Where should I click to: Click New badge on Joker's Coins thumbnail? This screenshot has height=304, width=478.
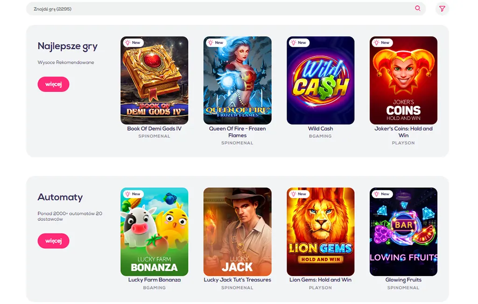pos(382,42)
